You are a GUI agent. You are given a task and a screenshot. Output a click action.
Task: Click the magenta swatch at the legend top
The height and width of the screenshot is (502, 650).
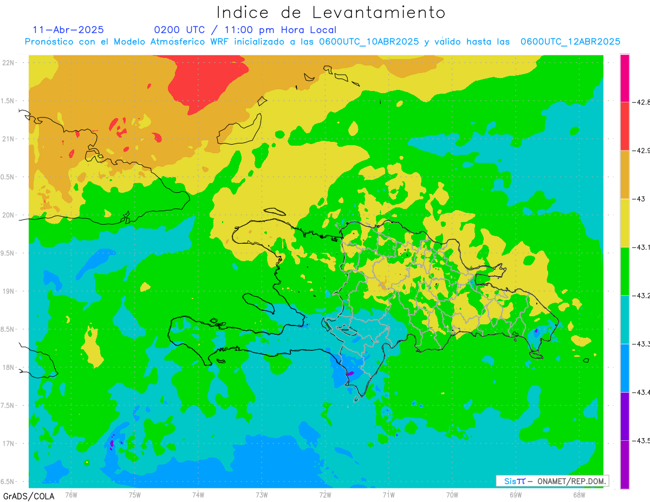point(625,78)
